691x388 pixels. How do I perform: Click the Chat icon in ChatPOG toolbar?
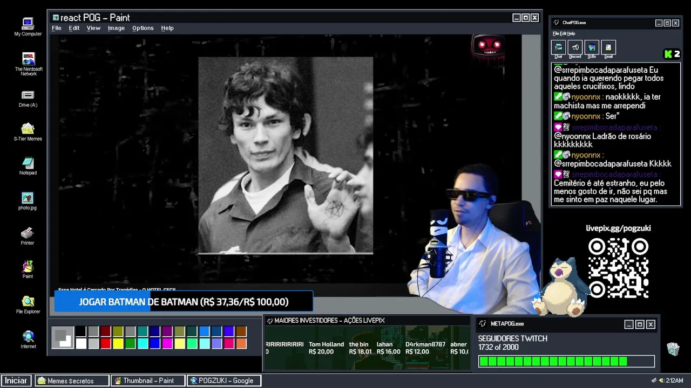[x=559, y=48]
